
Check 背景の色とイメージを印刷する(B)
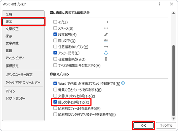[x=55, y=90]
